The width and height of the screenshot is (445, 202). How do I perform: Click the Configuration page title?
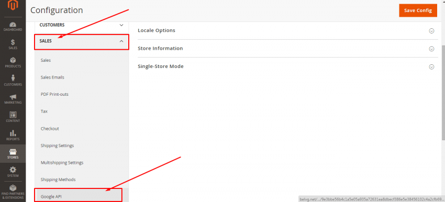click(x=57, y=10)
